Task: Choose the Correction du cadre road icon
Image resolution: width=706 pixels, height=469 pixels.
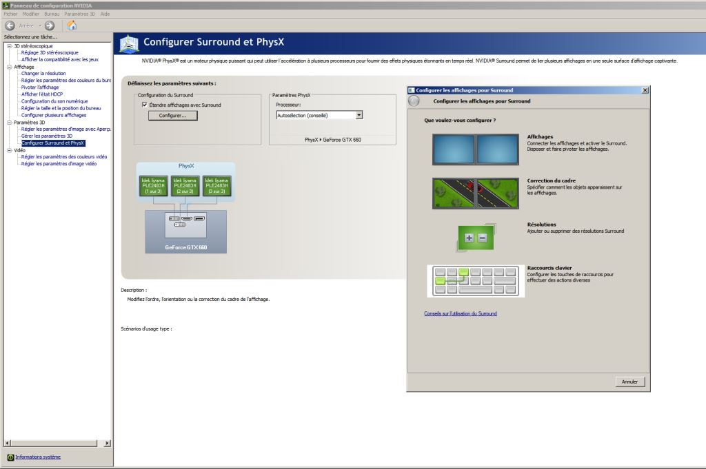Action: coord(476,194)
